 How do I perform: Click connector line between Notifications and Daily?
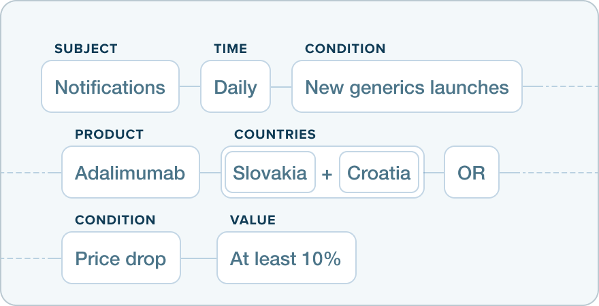pos(190,87)
